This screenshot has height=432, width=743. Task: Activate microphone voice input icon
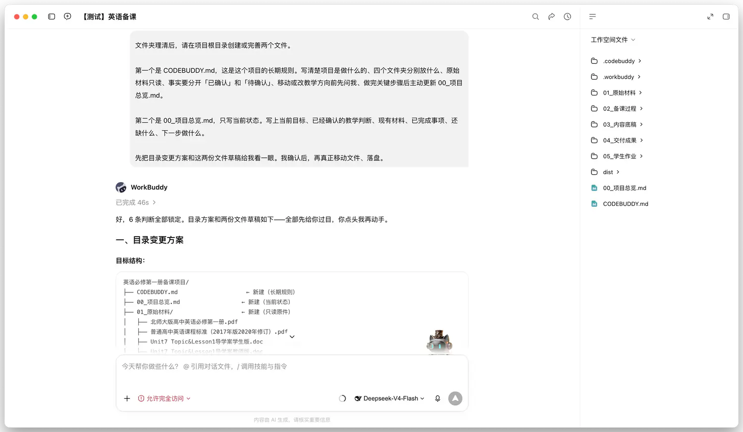(x=437, y=398)
